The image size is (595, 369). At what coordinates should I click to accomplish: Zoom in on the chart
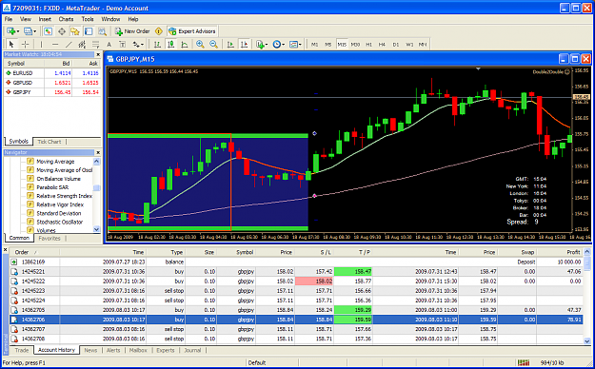(200, 45)
